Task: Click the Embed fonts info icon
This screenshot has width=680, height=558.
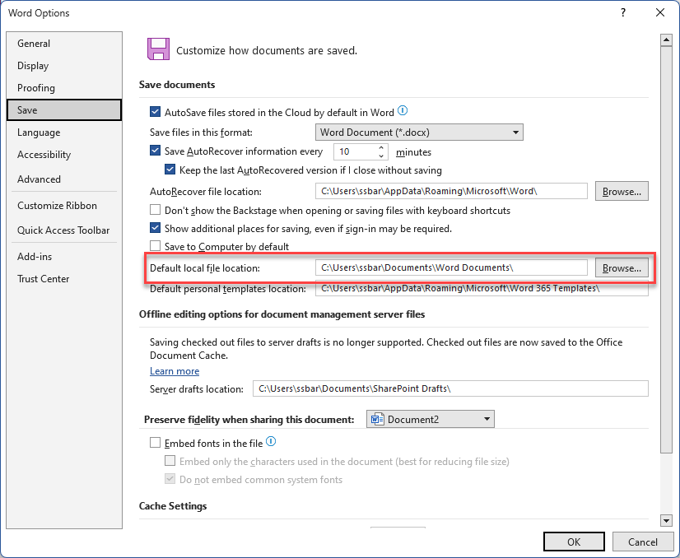Action: click(x=271, y=442)
